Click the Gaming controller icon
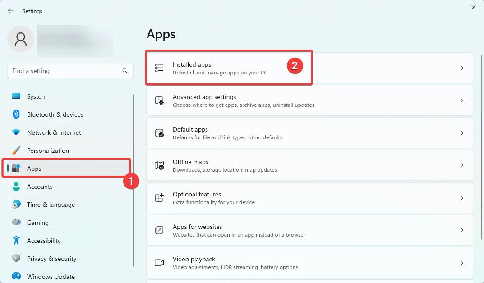Viewport: 484px width, 283px height. pos(16,222)
